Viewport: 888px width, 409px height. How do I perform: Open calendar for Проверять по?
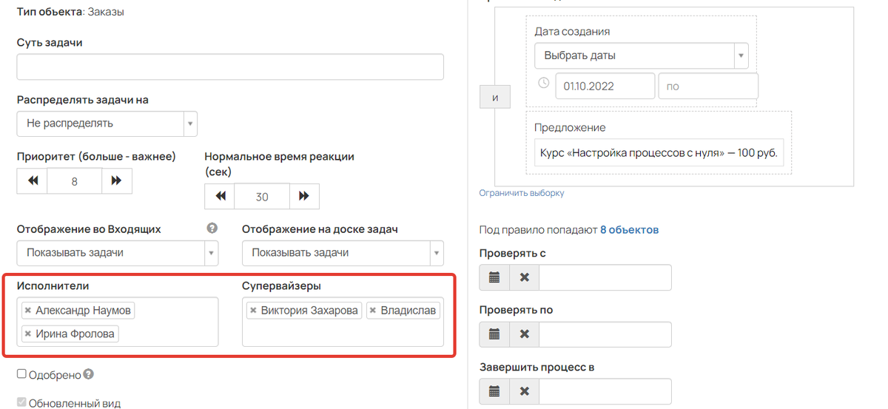point(494,334)
